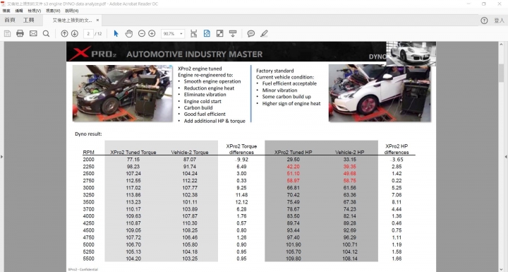This screenshot has height=272, width=508.
Task: Go to previous page arrow
Action: tap(64, 33)
